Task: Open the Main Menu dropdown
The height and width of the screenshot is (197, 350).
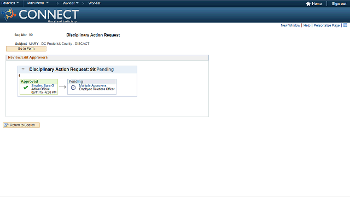Action: [x=38, y=3]
